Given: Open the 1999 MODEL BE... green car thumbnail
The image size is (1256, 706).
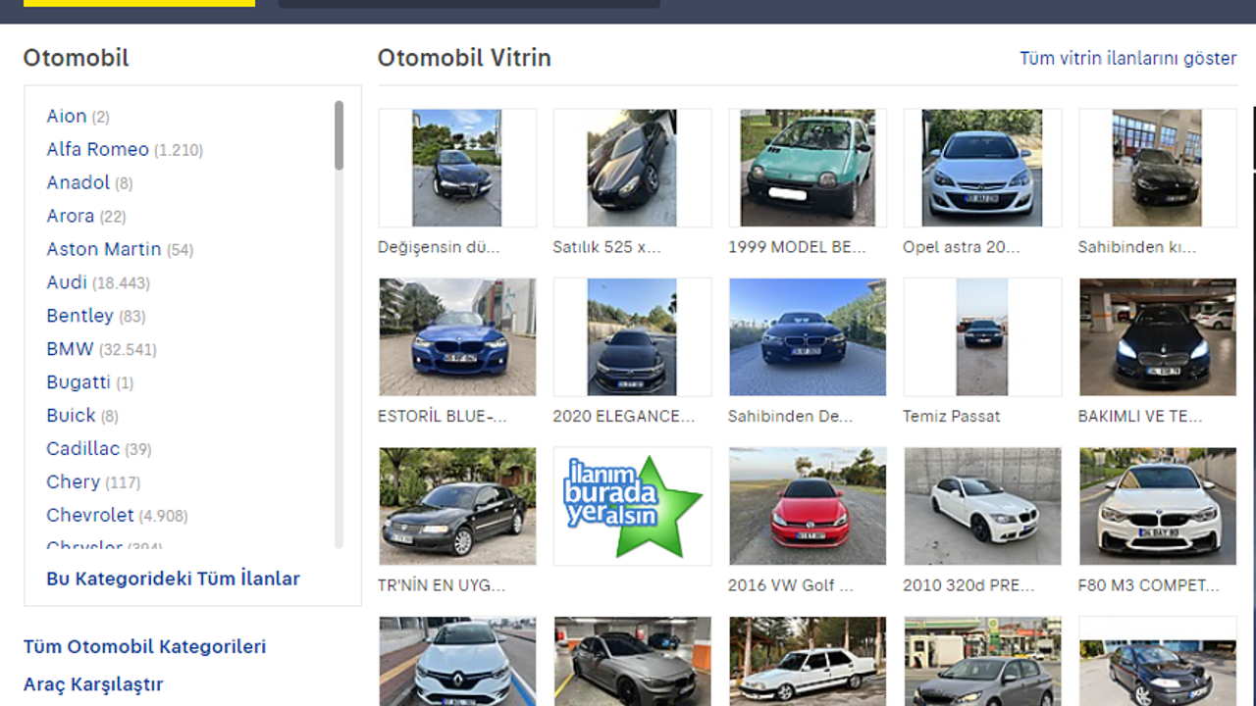Looking at the screenshot, I should (808, 168).
